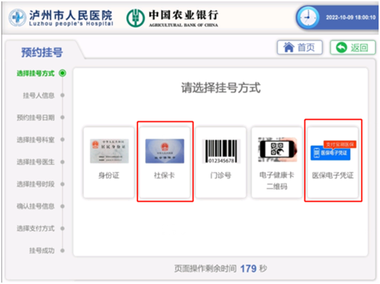
Task: Go to 首页 home page
Action: point(300,48)
